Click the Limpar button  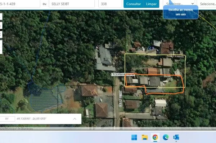[152, 4]
